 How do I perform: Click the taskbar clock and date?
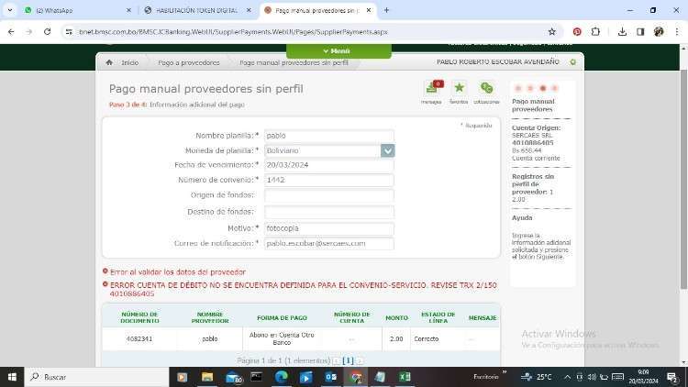click(x=643, y=377)
